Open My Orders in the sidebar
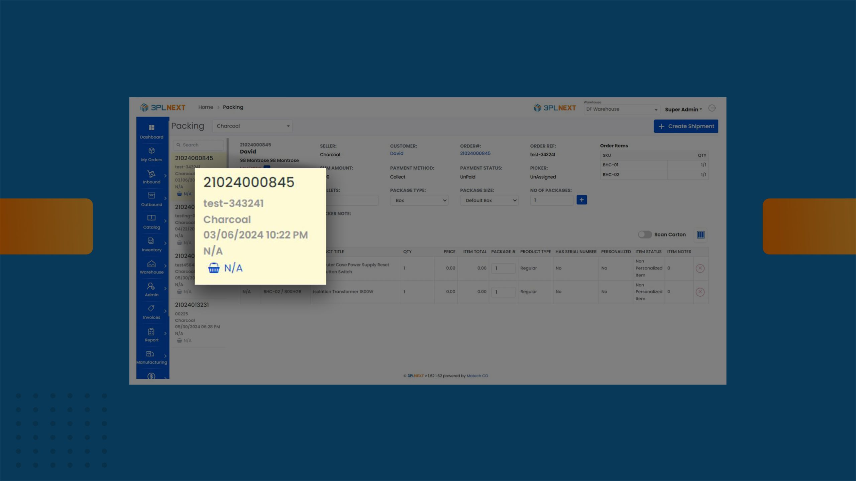 coord(151,154)
